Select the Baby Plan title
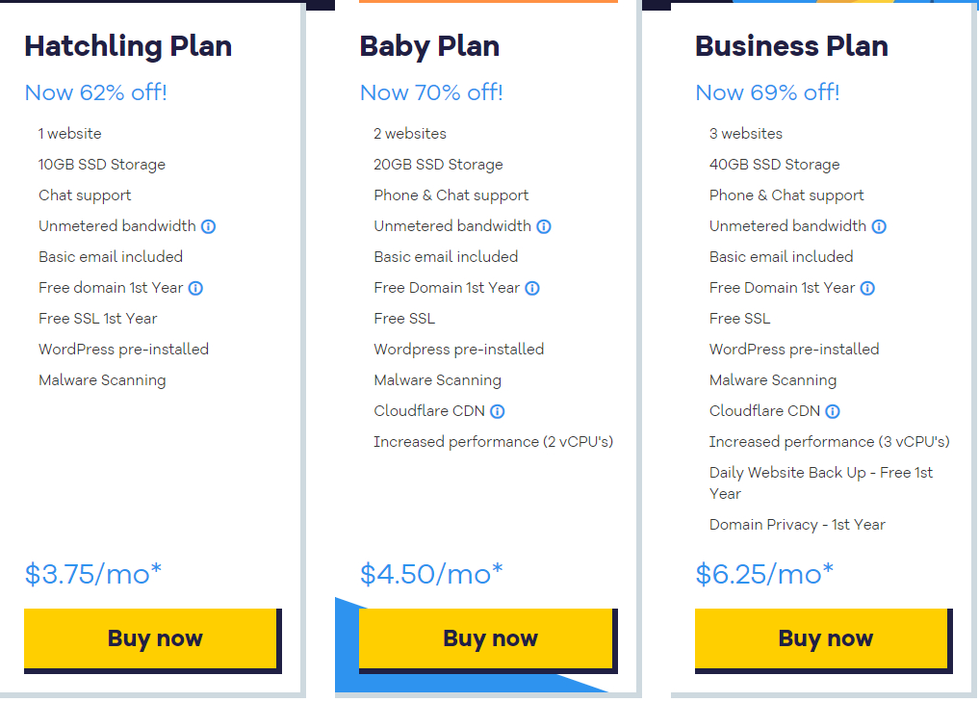979x702 pixels. coord(429,46)
